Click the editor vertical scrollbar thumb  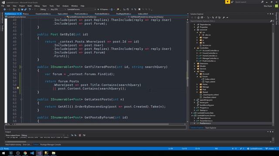click(187, 73)
